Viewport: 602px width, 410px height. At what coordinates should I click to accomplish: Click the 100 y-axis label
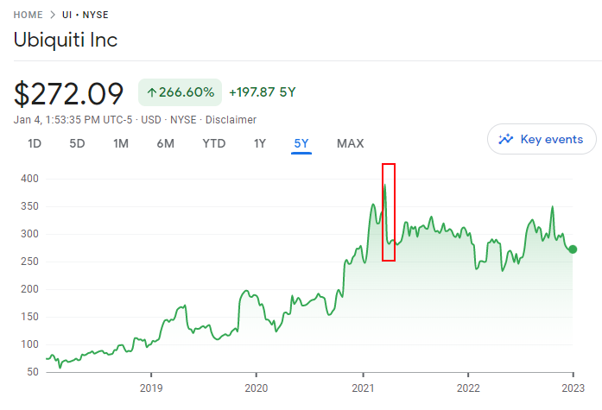coord(29,344)
